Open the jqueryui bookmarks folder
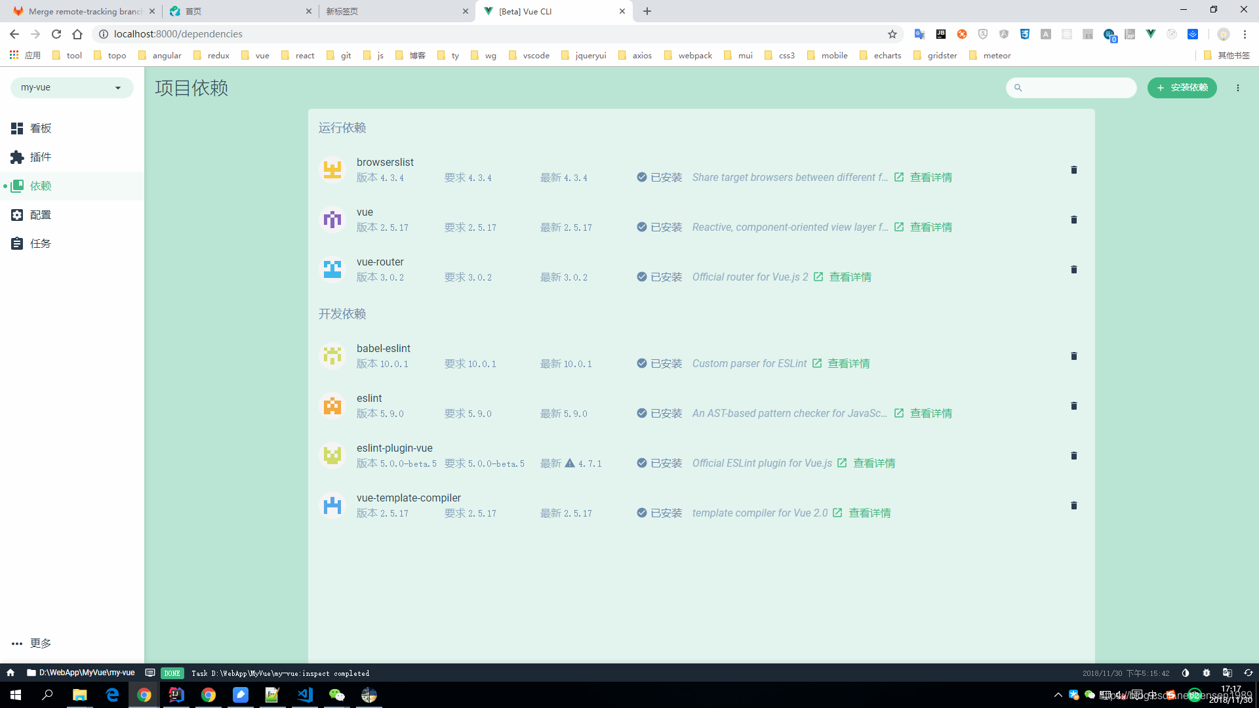This screenshot has width=1259, height=708. (x=584, y=56)
